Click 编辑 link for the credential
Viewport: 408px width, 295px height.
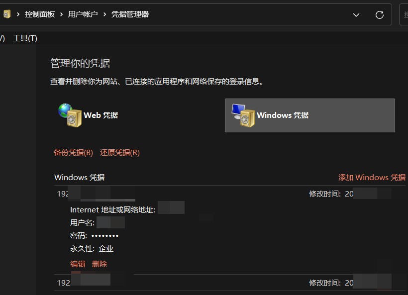click(78, 264)
